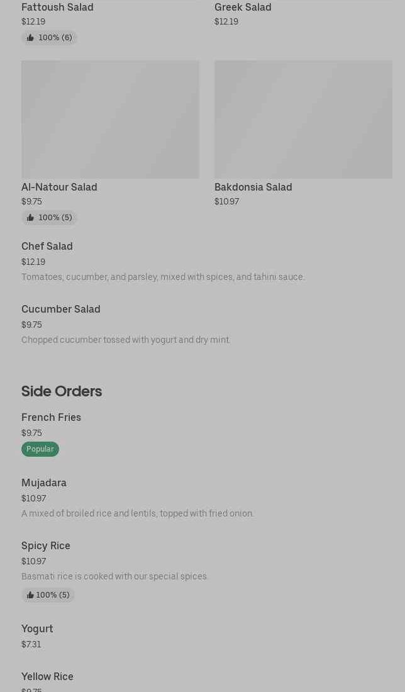Open the Bakdonsia Salad photo
The image size is (405, 692).
tap(303, 120)
